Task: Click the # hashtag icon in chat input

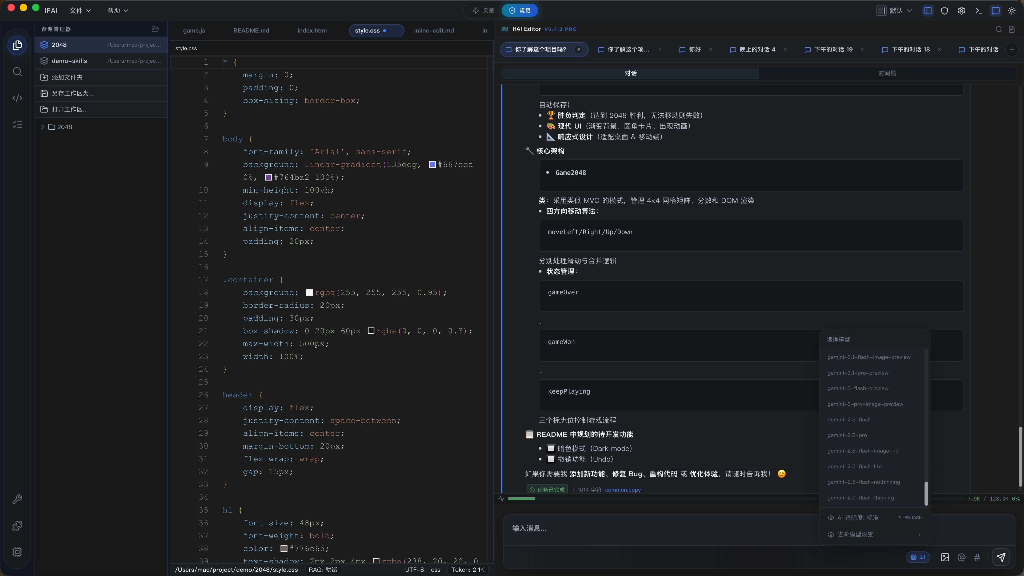Action: (x=977, y=557)
